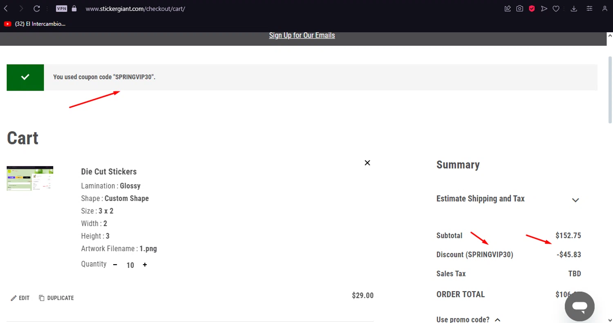Select the Sales Tax TBD value

click(575, 274)
